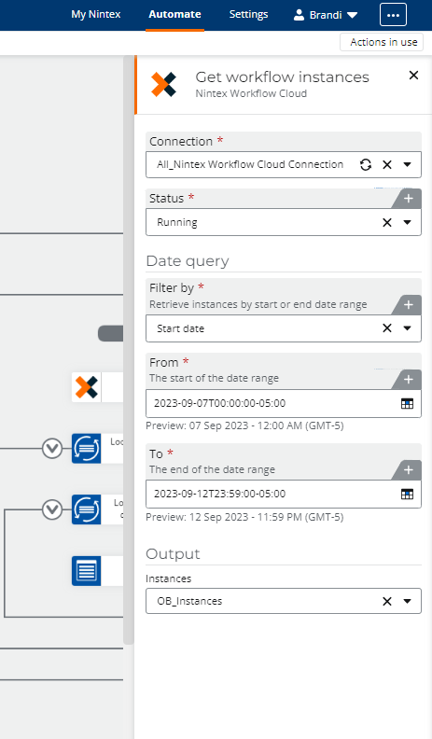
Task: Insert a variable for To date
Action: click(x=408, y=470)
